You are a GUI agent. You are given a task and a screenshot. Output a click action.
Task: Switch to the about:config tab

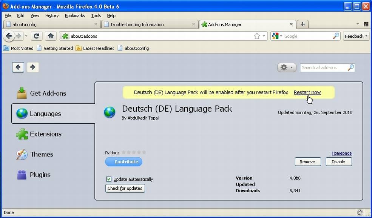(49, 25)
